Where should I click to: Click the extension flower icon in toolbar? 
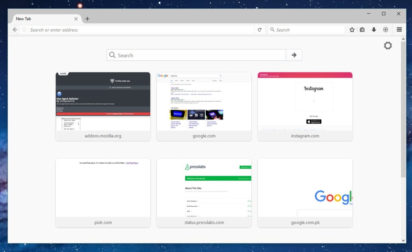coord(386,30)
